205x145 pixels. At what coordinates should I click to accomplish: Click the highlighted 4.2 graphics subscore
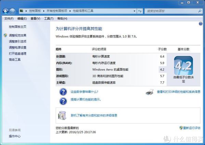coord(162,69)
